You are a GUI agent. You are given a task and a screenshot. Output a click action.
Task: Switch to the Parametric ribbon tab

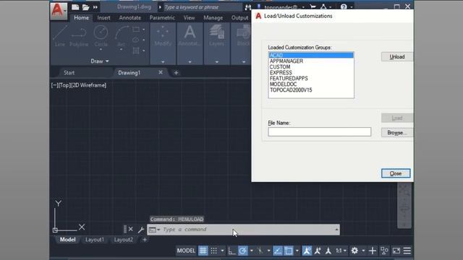point(162,17)
